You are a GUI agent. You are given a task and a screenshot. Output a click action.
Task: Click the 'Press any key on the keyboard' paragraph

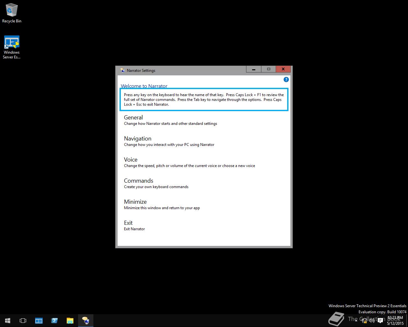click(204, 100)
